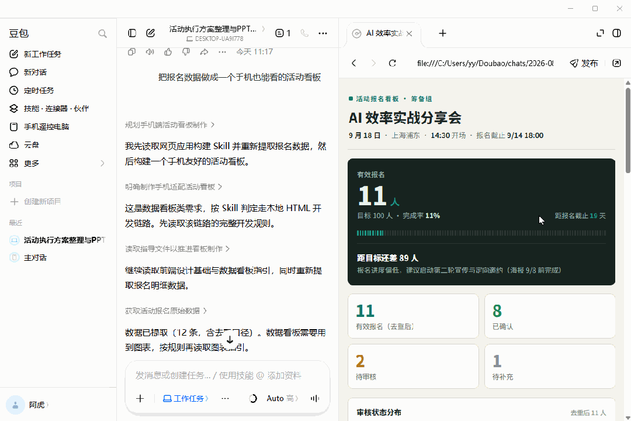The width and height of the screenshot is (631, 421).
Task: Click the loading spinner icon in composer
Action: coord(253,398)
